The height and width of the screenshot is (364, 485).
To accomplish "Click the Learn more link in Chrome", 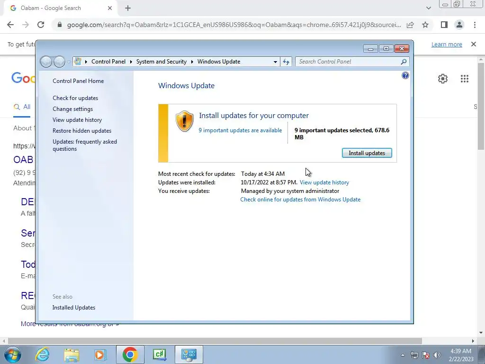I will (x=447, y=44).
